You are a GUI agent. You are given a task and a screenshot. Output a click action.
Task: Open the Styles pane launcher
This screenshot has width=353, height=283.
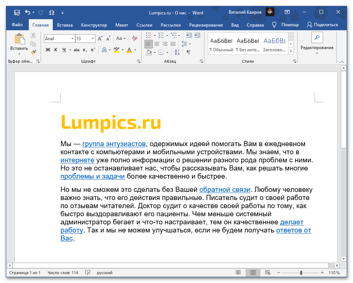coord(295,61)
